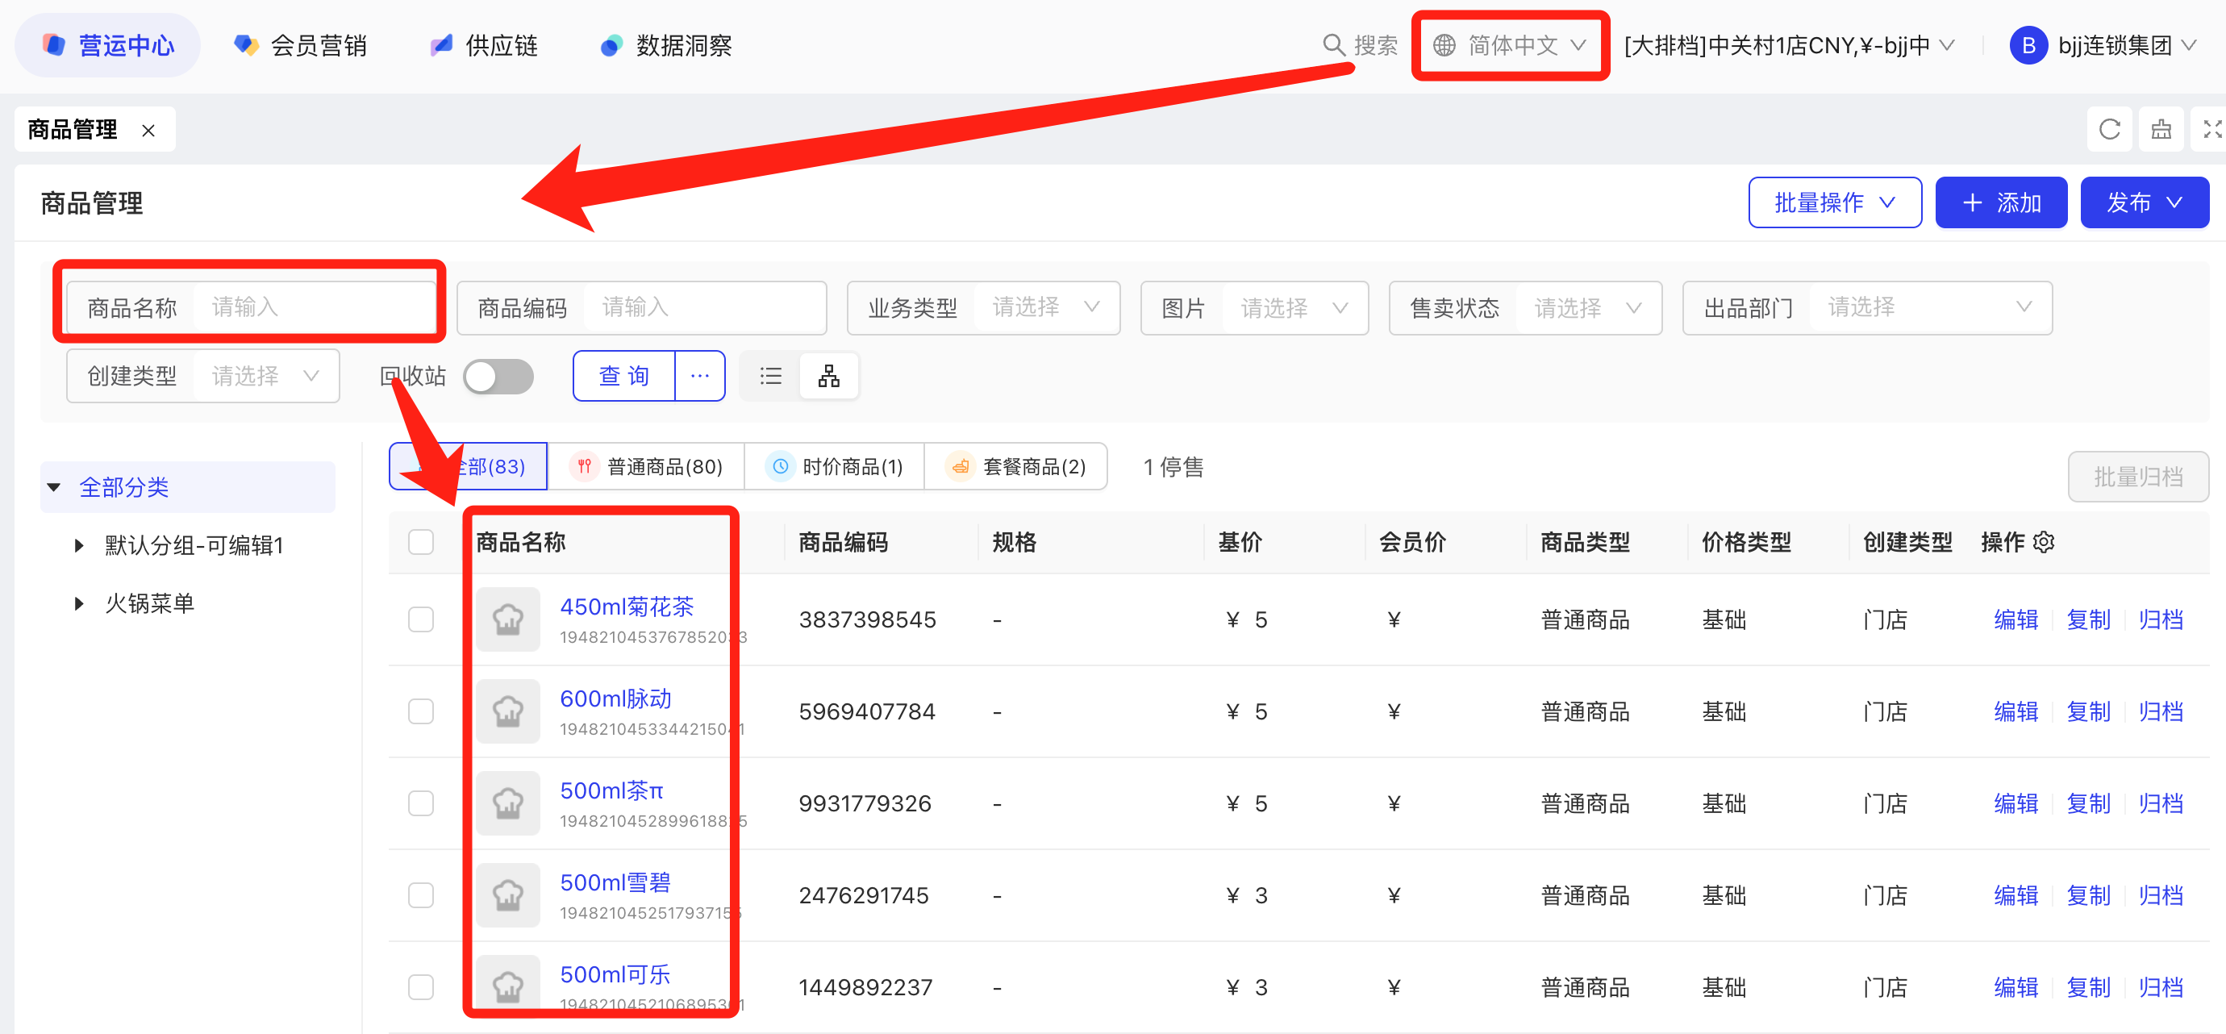
Task: Switch to tree category view icon
Action: [x=829, y=376]
